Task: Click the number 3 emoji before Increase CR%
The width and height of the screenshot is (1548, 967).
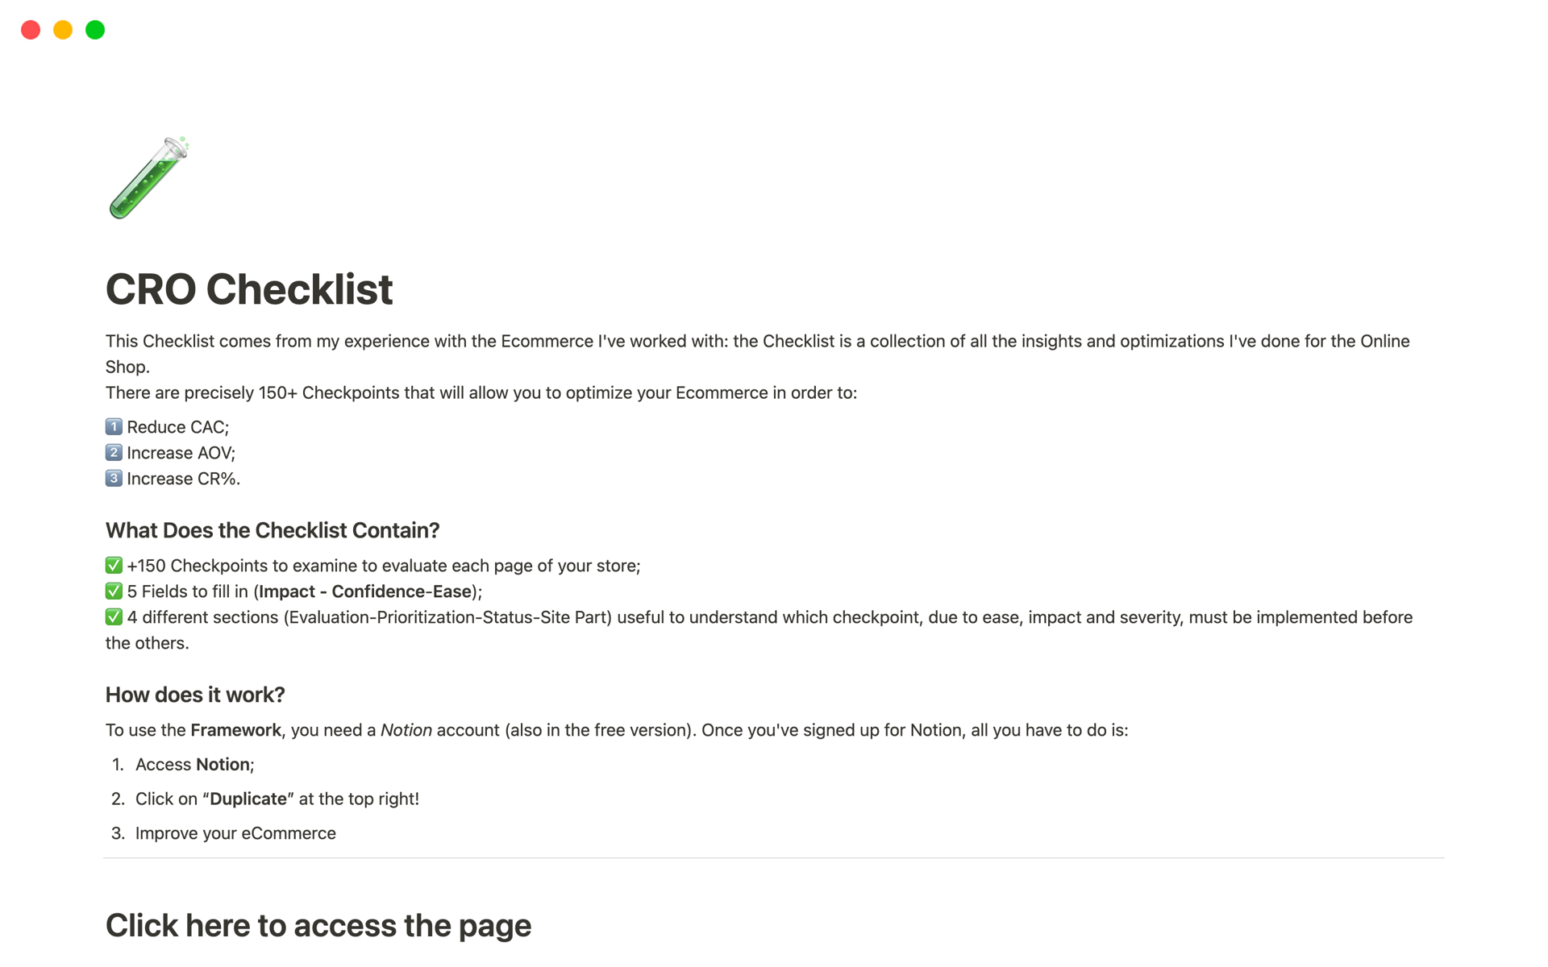Action: 114,478
